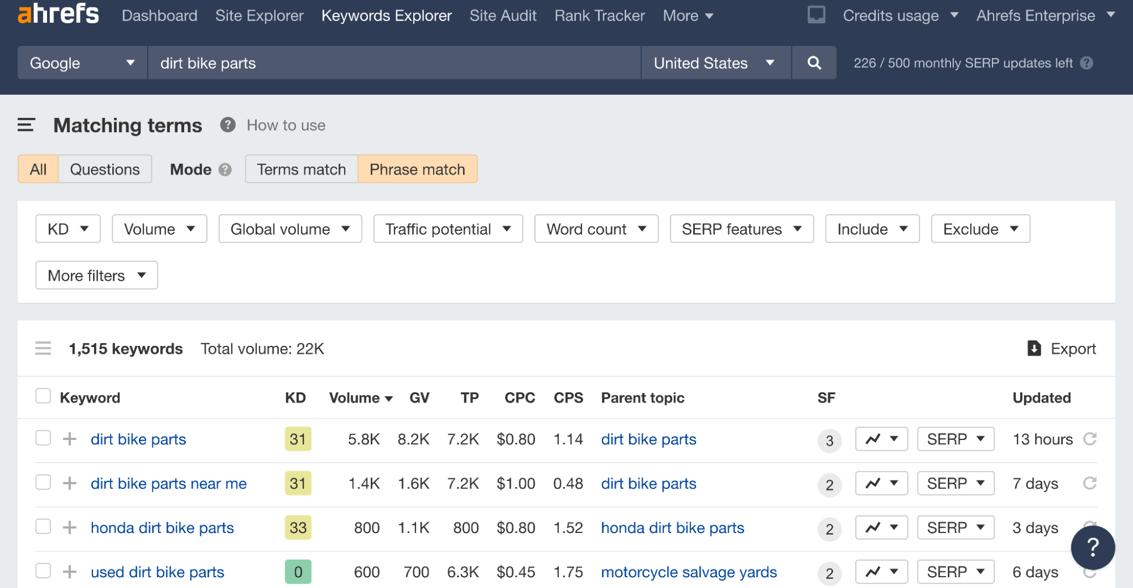The width and height of the screenshot is (1133, 588).
Task: Open the United States country dropdown
Action: pos(715,63)
